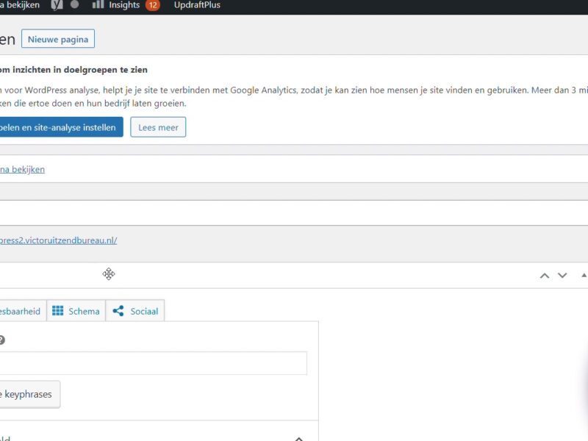Click the grey Yoast status dot indicator
Image resolution: width=588 pixels, height=441 pixels.
(x=74, y=5)
